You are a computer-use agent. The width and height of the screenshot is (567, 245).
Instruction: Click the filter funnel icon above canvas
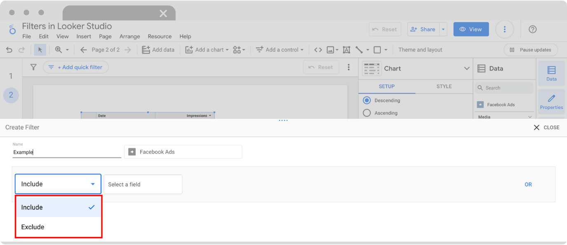[x=33, y=67]
